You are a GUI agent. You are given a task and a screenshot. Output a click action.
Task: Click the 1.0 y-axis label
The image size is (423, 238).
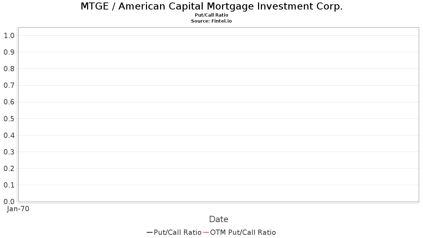(9, 35)
